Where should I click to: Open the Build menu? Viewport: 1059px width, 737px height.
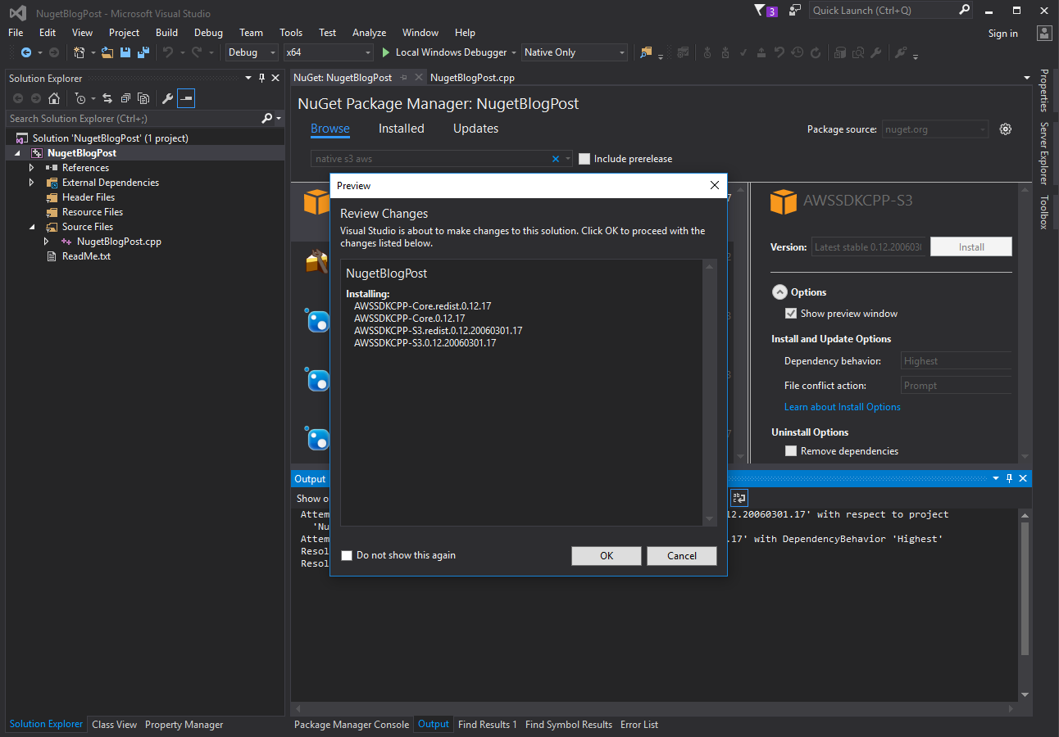point(166,33)
